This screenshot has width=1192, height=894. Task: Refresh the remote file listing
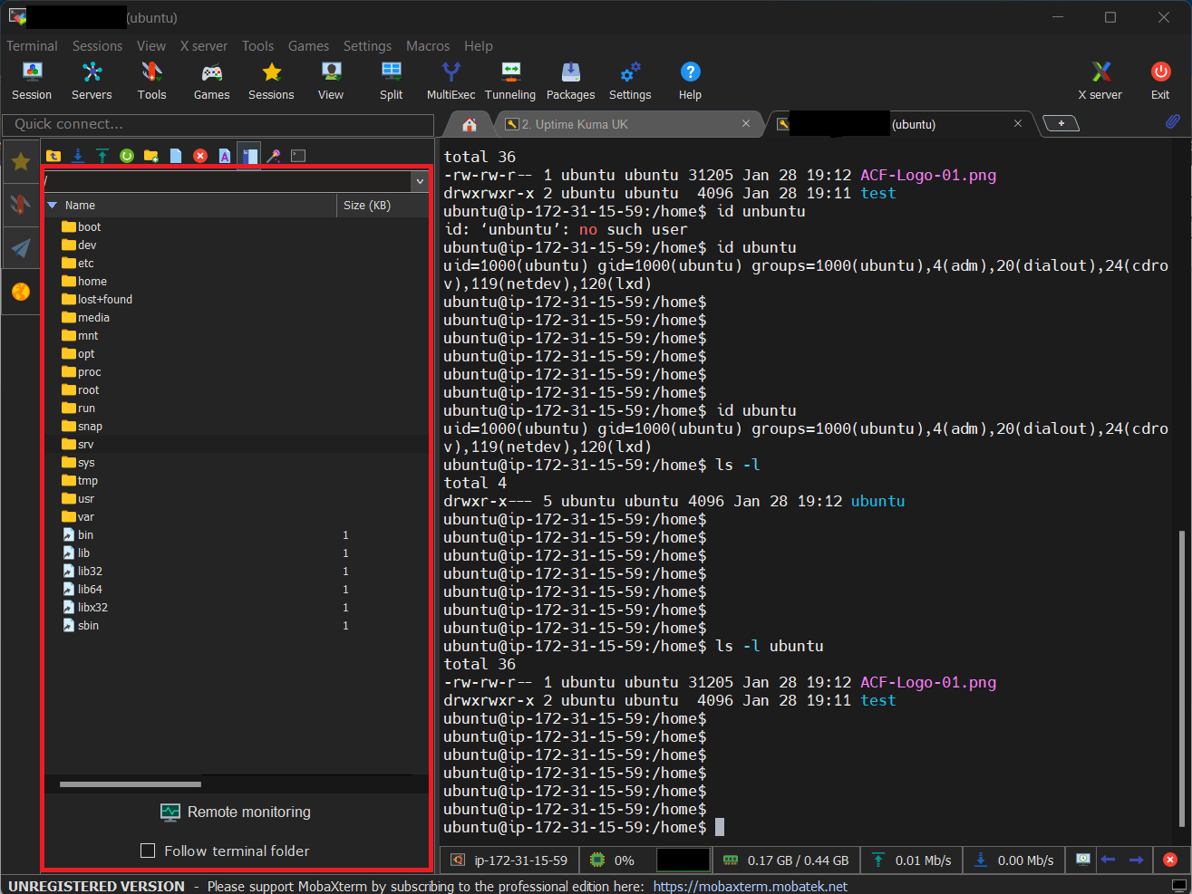[127, 155]
